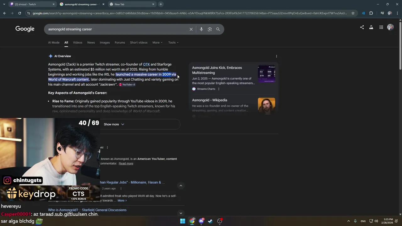Open the Google account avatar

(390, 27)
